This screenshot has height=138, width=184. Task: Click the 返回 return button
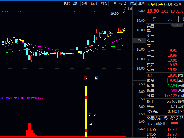(141, 3)
